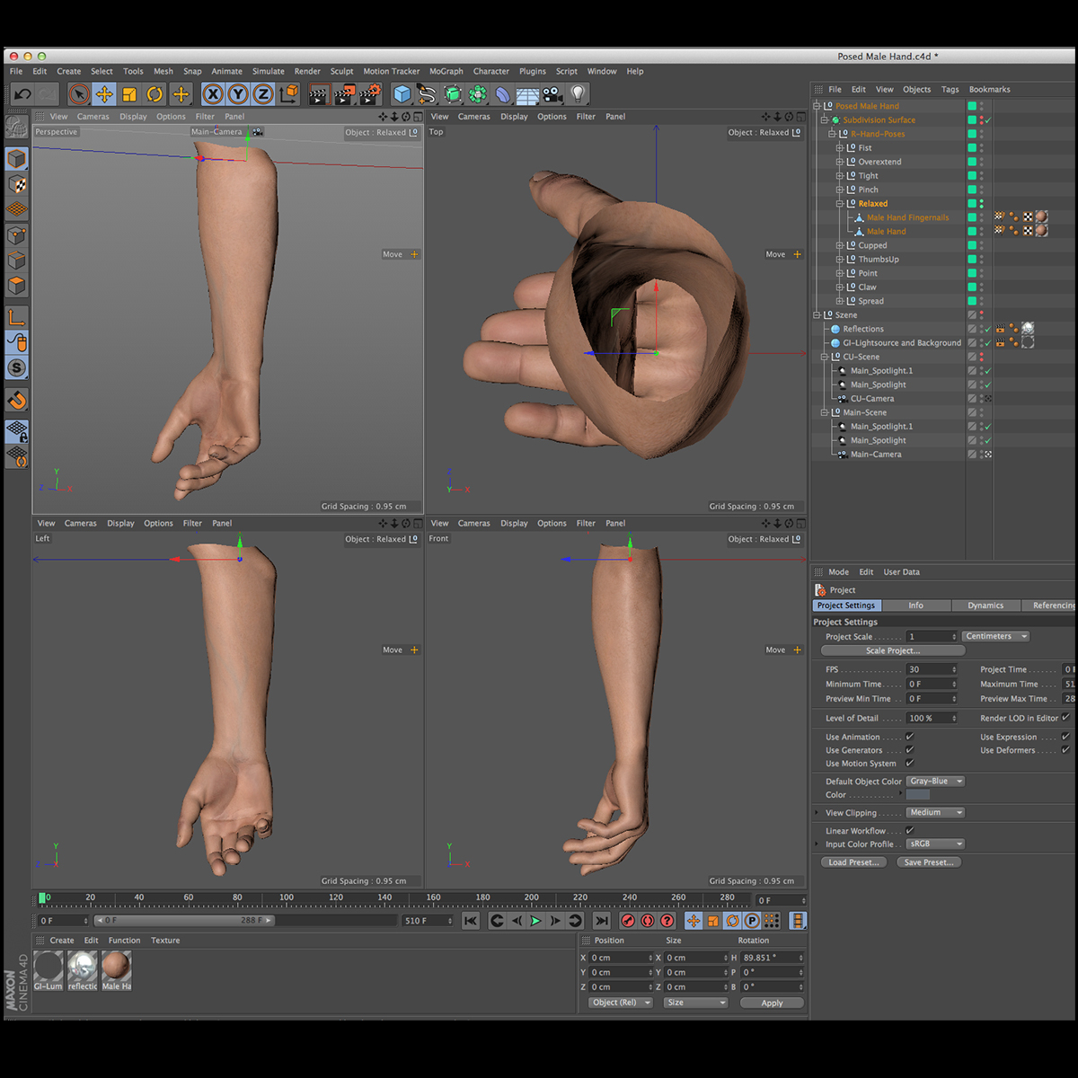Click the Apply button in Coordinates panel
Image resolution: width=1078 pixels, height=1078 pixels.
pyautogui.click(x=771, y=1003)
